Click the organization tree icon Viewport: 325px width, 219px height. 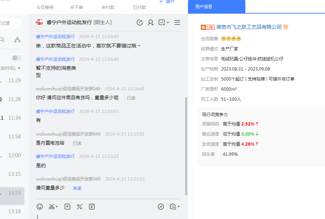click(x=17, y=40)
